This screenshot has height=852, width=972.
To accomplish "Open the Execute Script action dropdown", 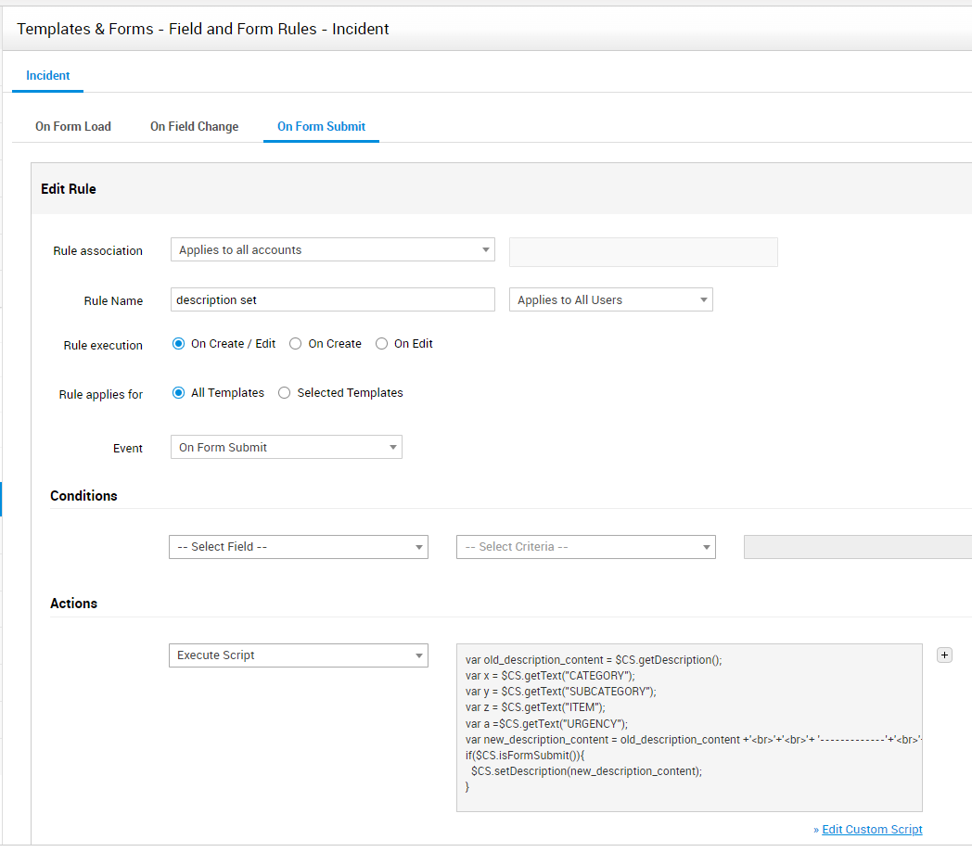I will pos(298,655).
